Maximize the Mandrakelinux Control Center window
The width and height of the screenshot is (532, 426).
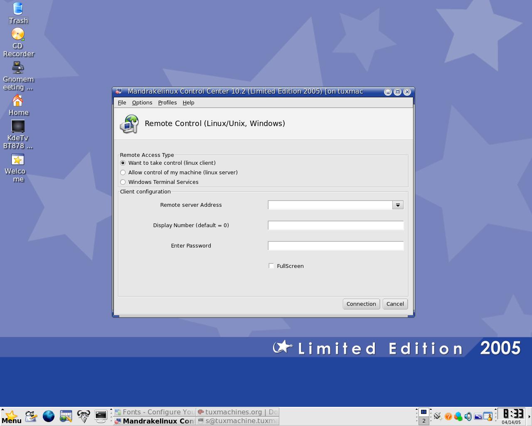tap(397, 92)
